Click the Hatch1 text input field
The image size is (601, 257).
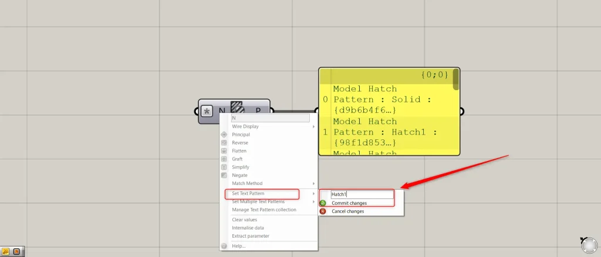362,194
